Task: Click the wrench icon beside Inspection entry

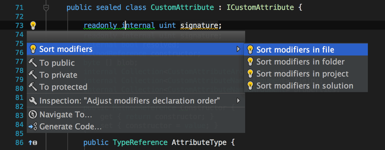Action: [x=32, y=100]
